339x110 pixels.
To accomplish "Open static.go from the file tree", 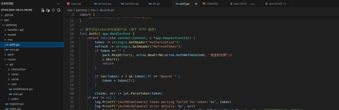I will [x=32, y=108].
